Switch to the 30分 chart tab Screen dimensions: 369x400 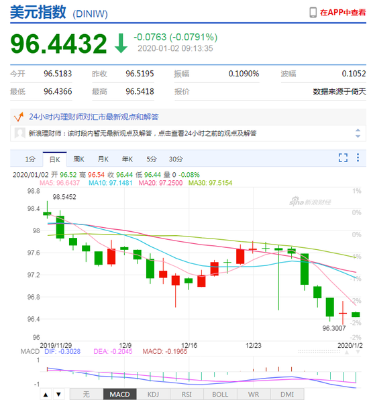[176, 159]
